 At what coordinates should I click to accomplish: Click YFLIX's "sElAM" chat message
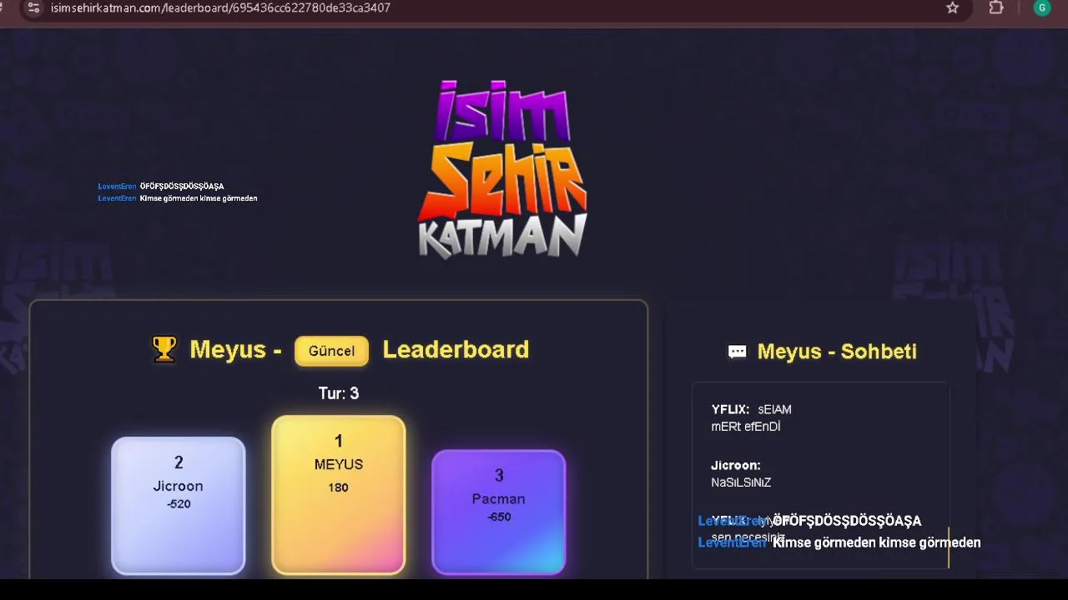click(x=774, y=409)
